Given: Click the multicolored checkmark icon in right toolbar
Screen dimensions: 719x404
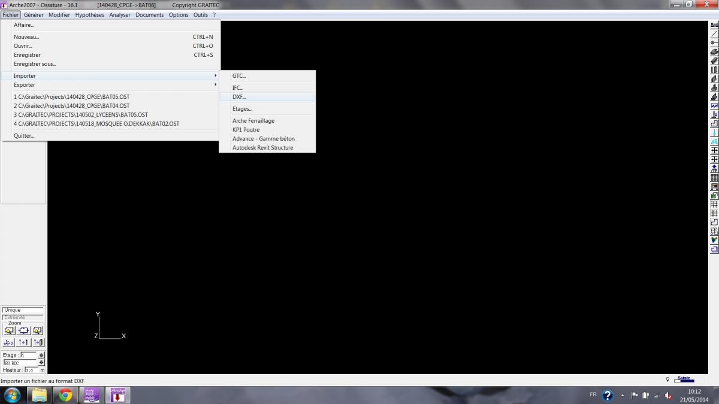Looking at the screenshot, I should pos(714,240).
